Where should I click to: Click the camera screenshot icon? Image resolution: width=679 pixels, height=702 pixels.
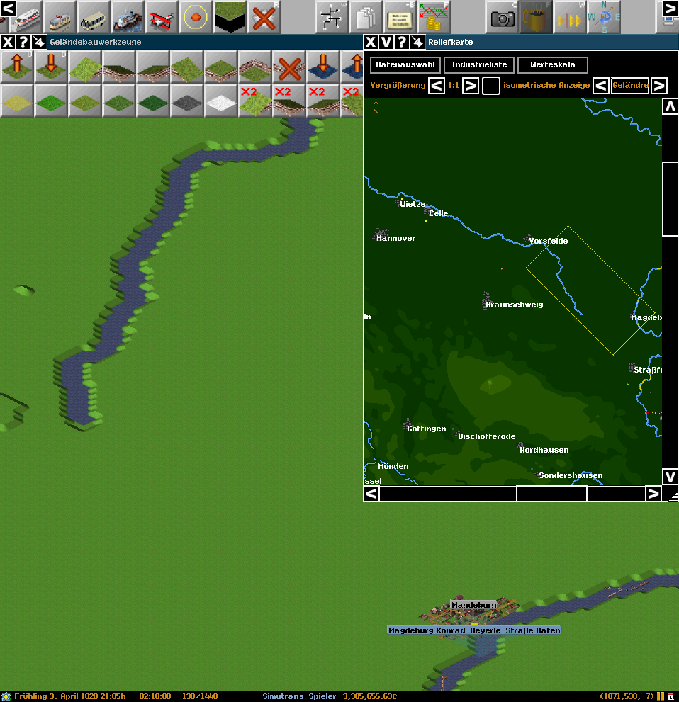[x=503, y=17]
